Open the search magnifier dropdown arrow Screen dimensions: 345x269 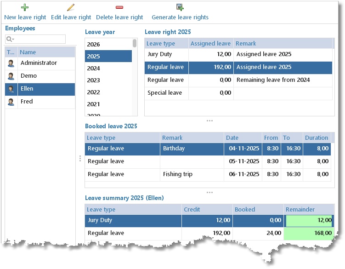(13, 39)
